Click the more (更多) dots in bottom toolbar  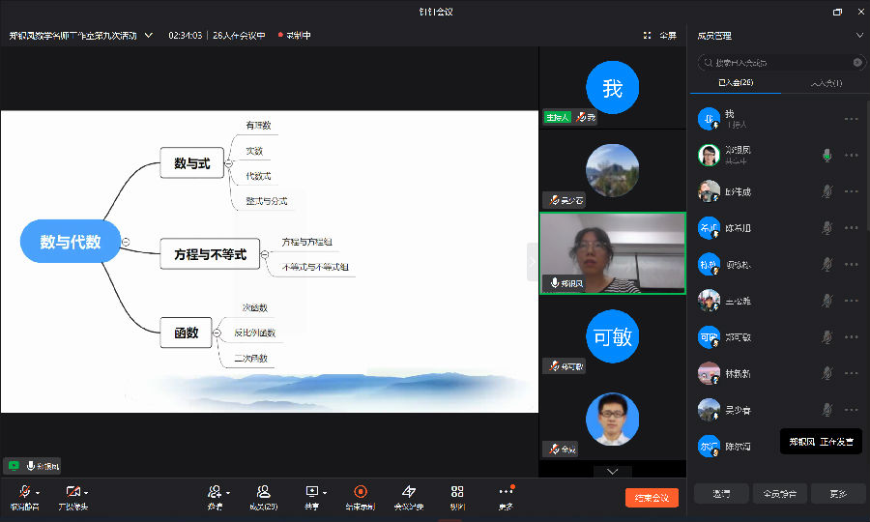pyautogui.click(x=506, y=492)
